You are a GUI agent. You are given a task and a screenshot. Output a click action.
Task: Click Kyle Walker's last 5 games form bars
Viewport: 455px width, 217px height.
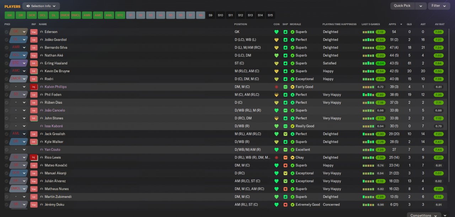[x=369, y=142]
